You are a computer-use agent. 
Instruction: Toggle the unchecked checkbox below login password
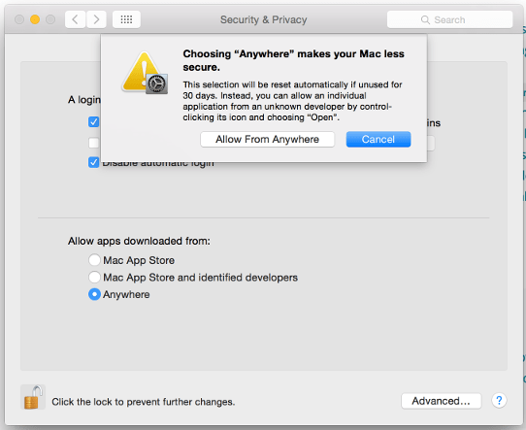93,143
